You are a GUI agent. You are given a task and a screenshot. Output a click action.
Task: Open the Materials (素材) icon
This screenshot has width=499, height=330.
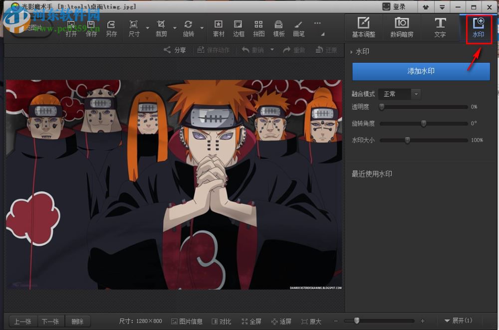pos(219,28)
